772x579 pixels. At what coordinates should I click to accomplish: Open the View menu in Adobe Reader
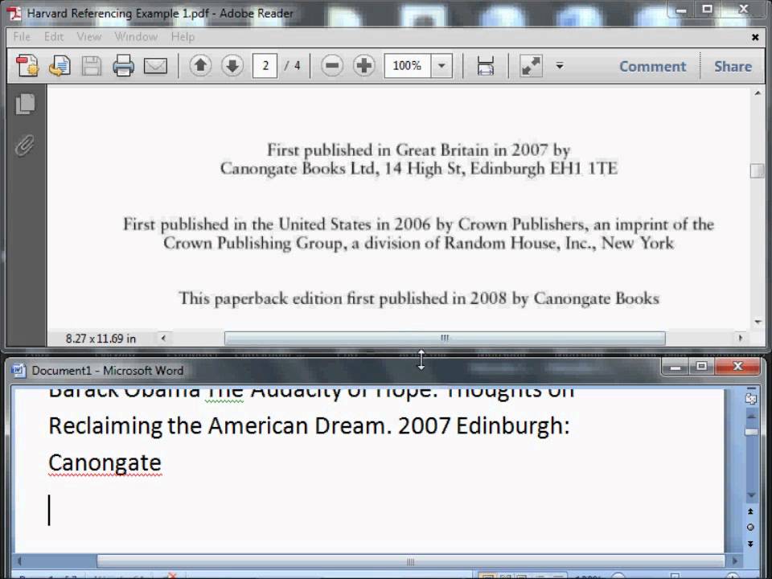(89, 36)
